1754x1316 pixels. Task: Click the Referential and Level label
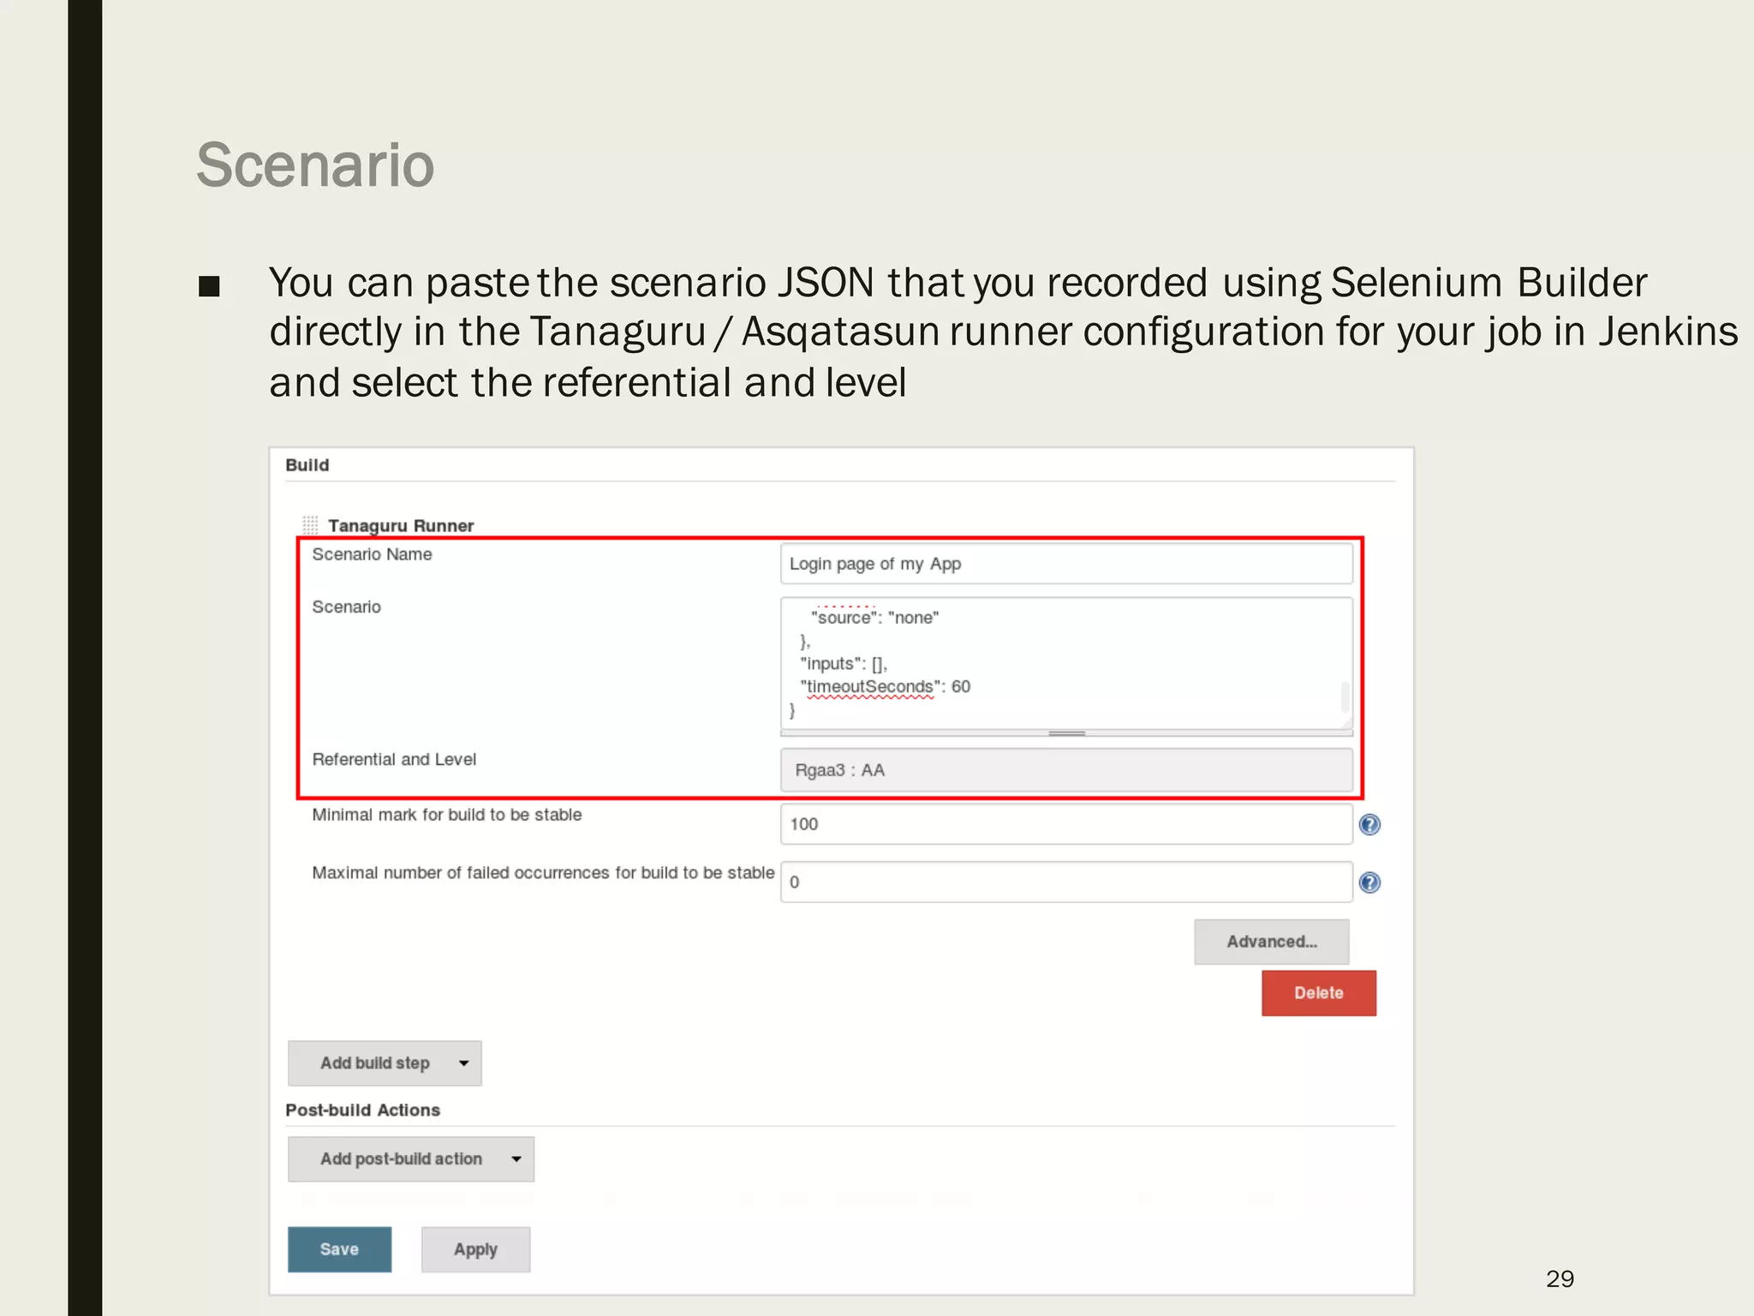click(x=394, y=759)
